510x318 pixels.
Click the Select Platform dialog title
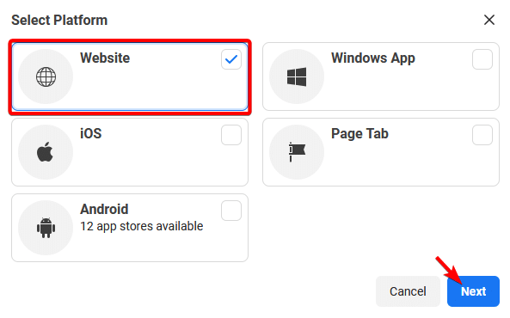coord(59,20)
